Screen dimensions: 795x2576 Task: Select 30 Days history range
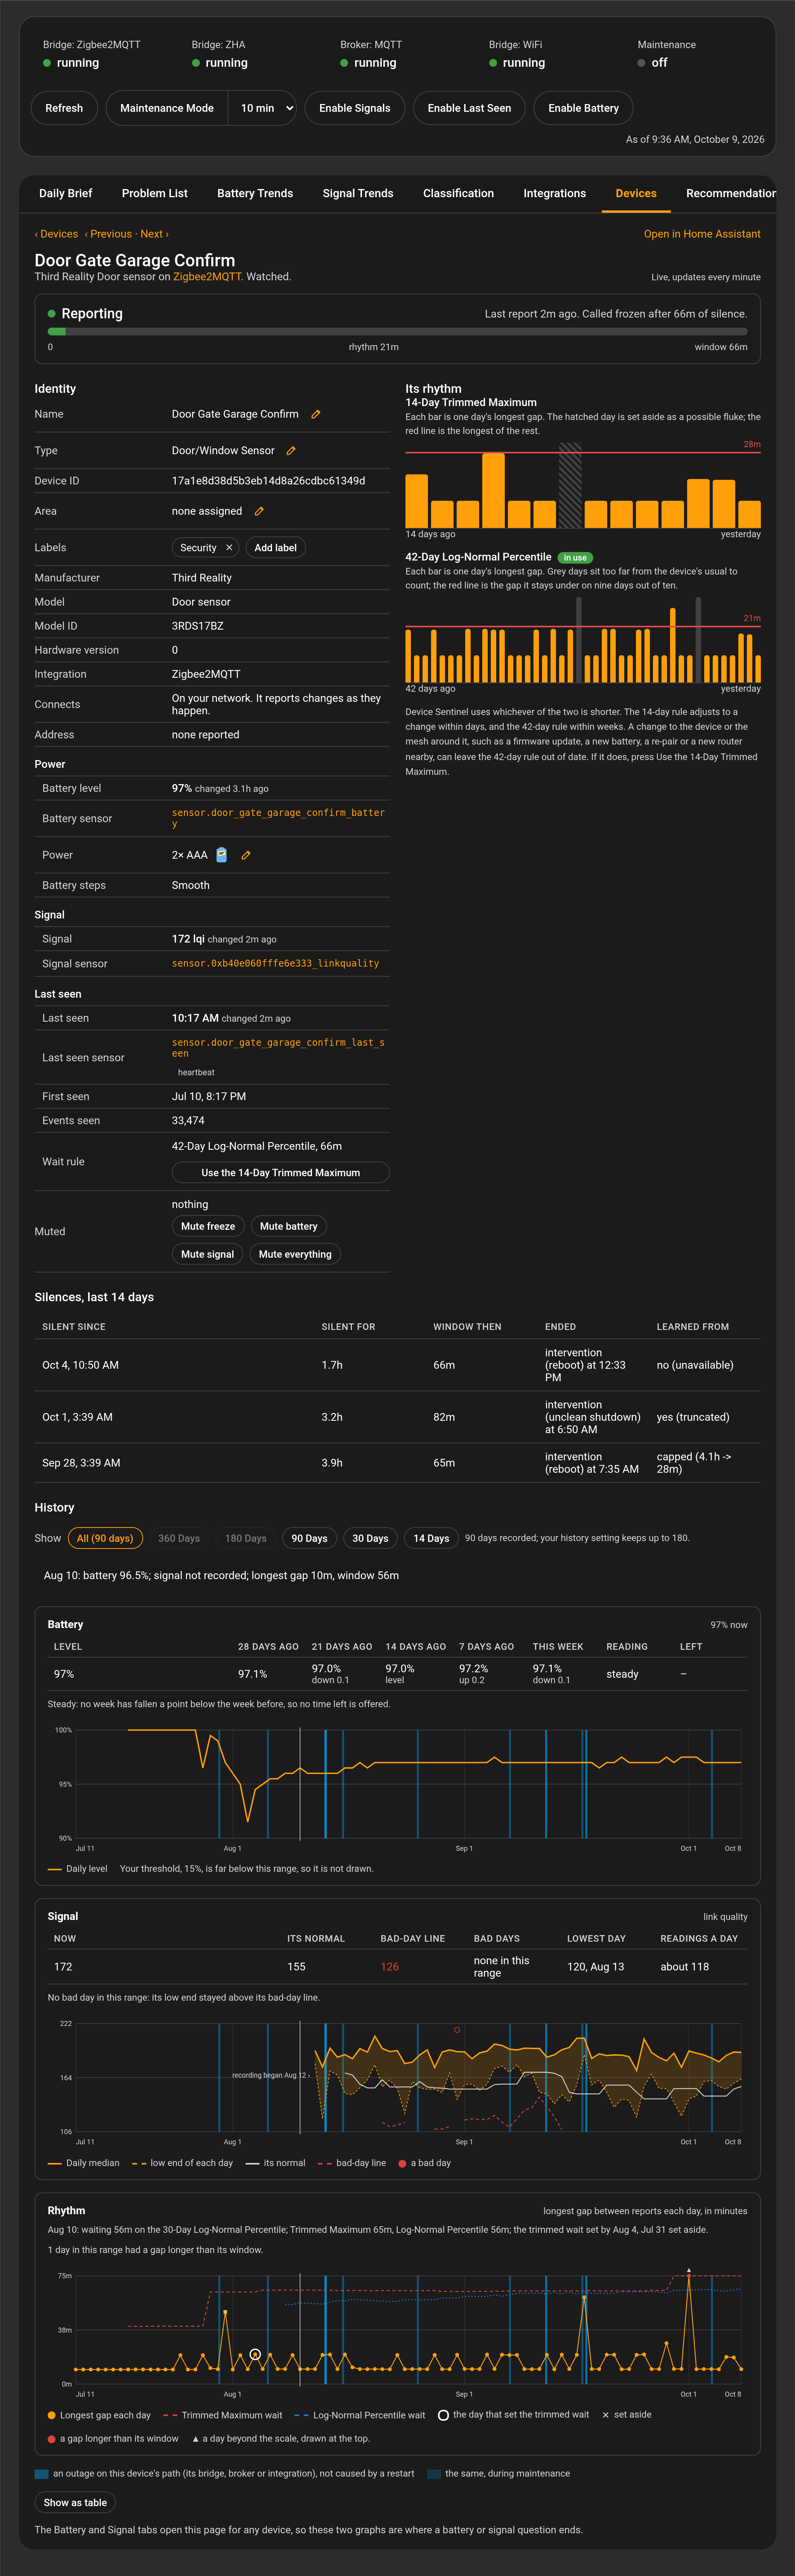pos(370,1538)
